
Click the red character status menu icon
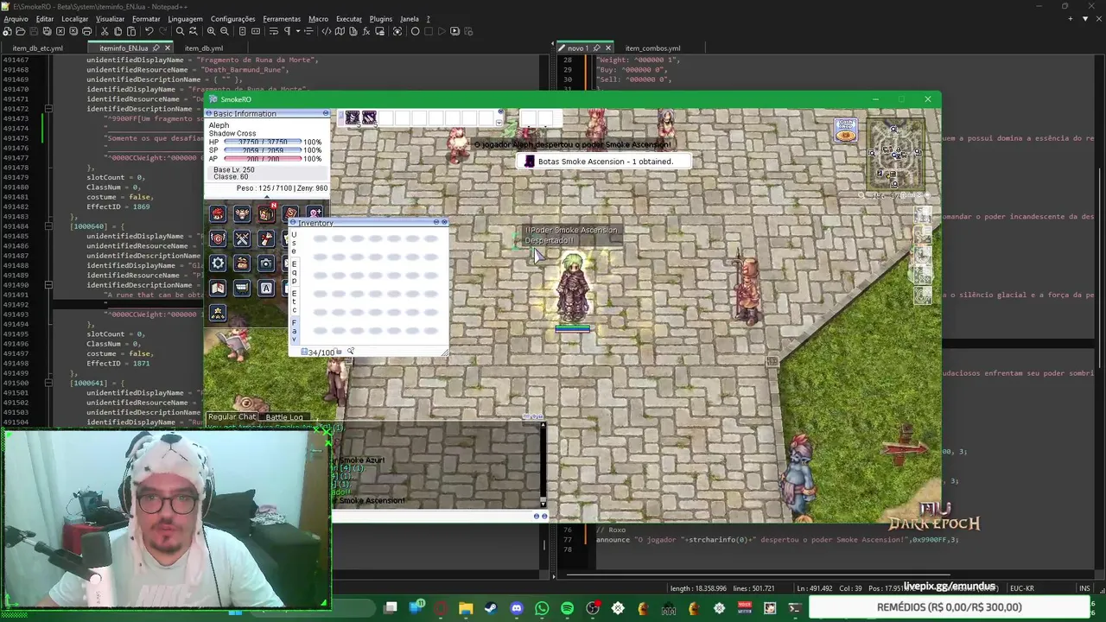(x=218, y=213)
